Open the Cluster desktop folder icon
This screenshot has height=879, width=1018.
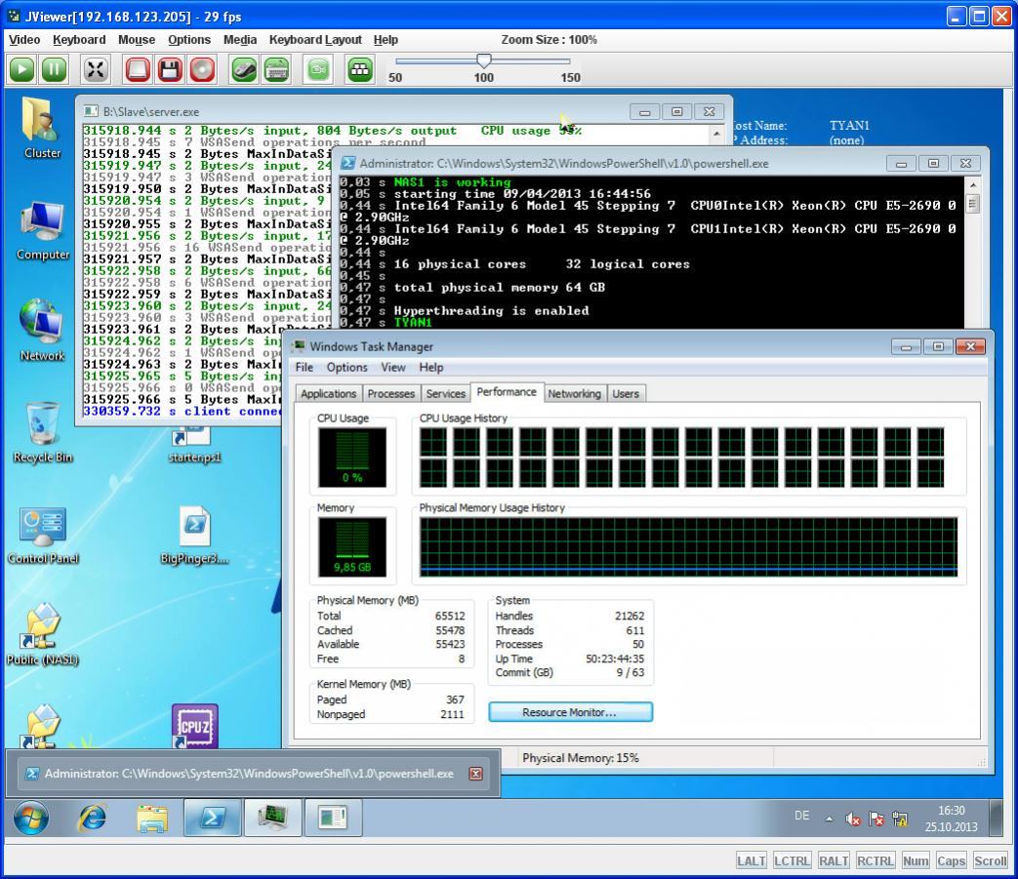click(x=42, y=128)
